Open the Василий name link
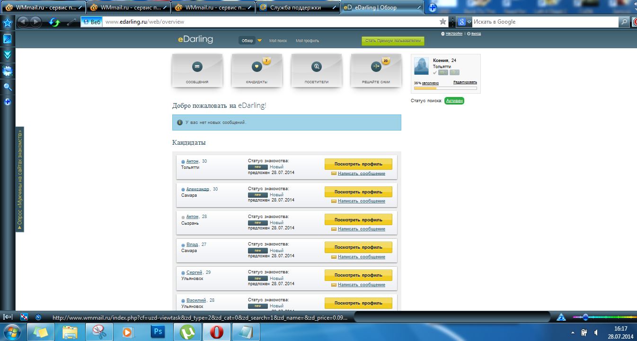This screenshot has height=341, width=637. tap(196, 300)
